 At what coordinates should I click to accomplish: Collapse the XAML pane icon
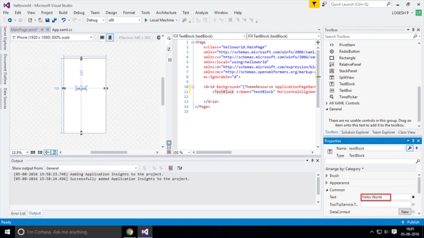point(169,153)
